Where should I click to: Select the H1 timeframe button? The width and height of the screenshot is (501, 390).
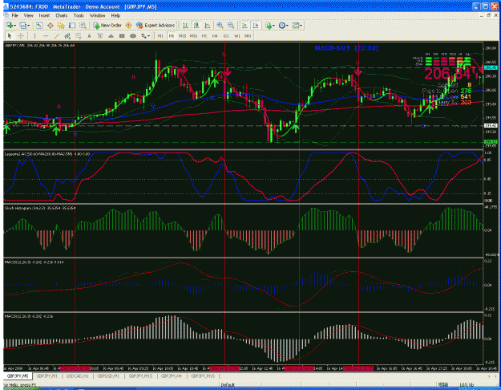pyautogui.click(x=204, y=36)
